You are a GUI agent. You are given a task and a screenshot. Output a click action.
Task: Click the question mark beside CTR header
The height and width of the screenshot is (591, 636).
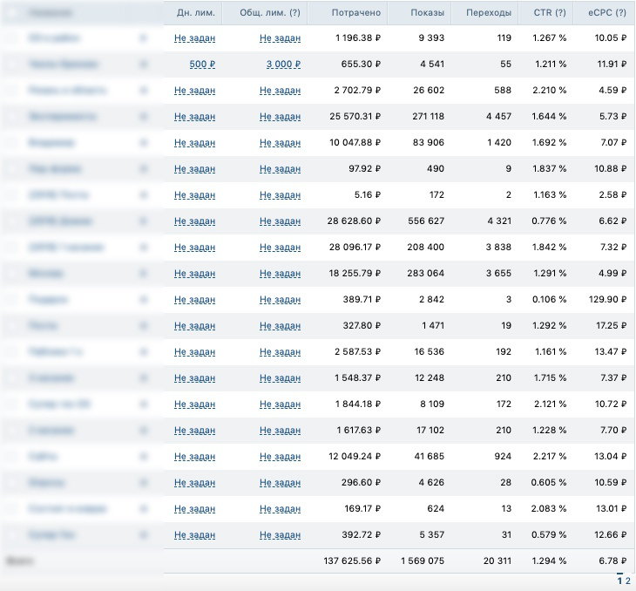click(560, 12)
